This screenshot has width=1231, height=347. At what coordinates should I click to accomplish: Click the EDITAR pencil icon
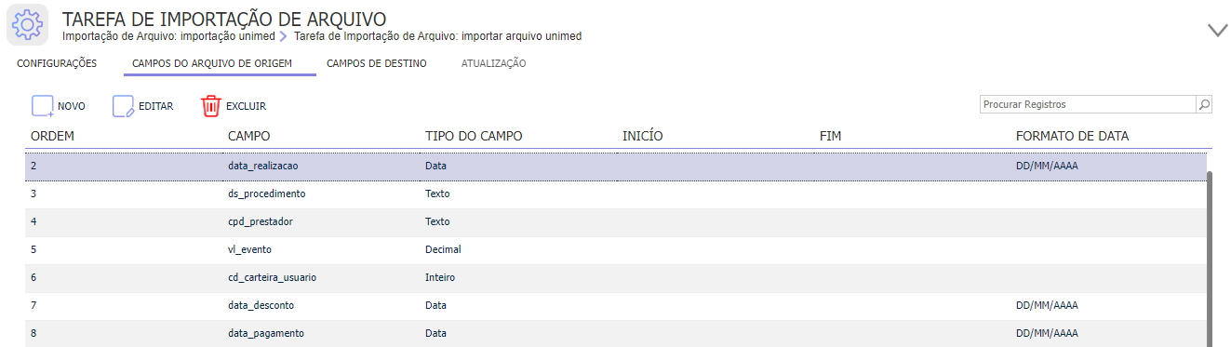click(x=124, y=106)
